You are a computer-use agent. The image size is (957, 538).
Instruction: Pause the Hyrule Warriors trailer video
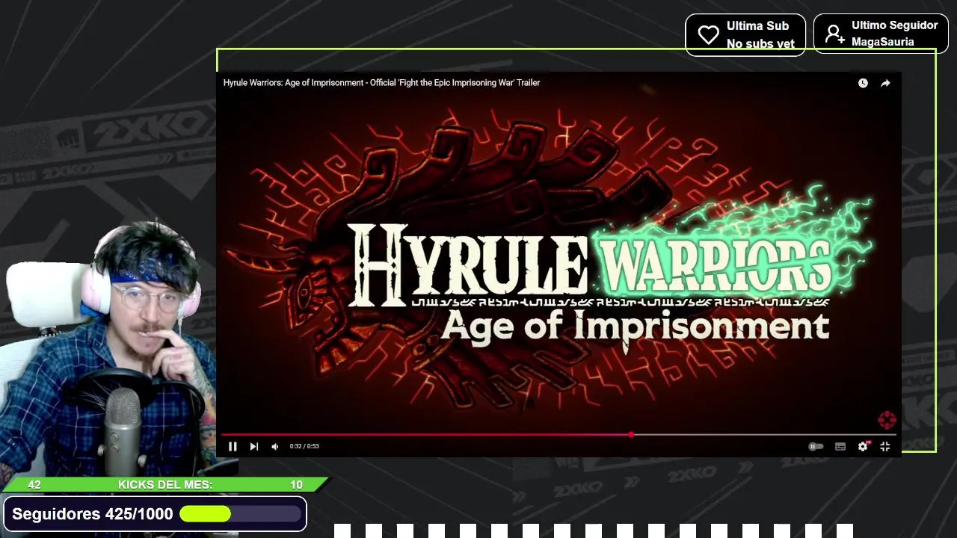point(233,446)
